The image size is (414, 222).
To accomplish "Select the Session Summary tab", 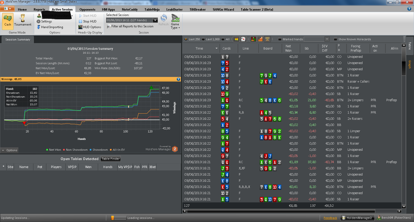I will point(18,39).
